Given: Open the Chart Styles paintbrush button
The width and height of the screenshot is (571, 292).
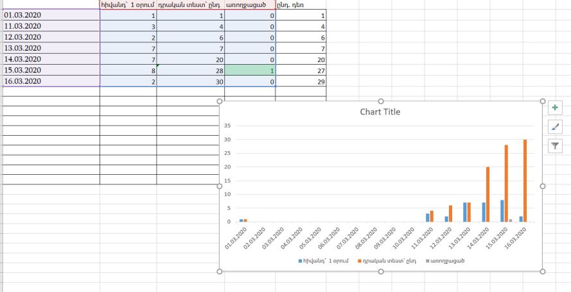Looking at the screenshot, I should pos(555,127).
